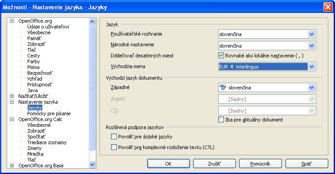Open the Západné document language dropdown

click(x=311, y=87)
